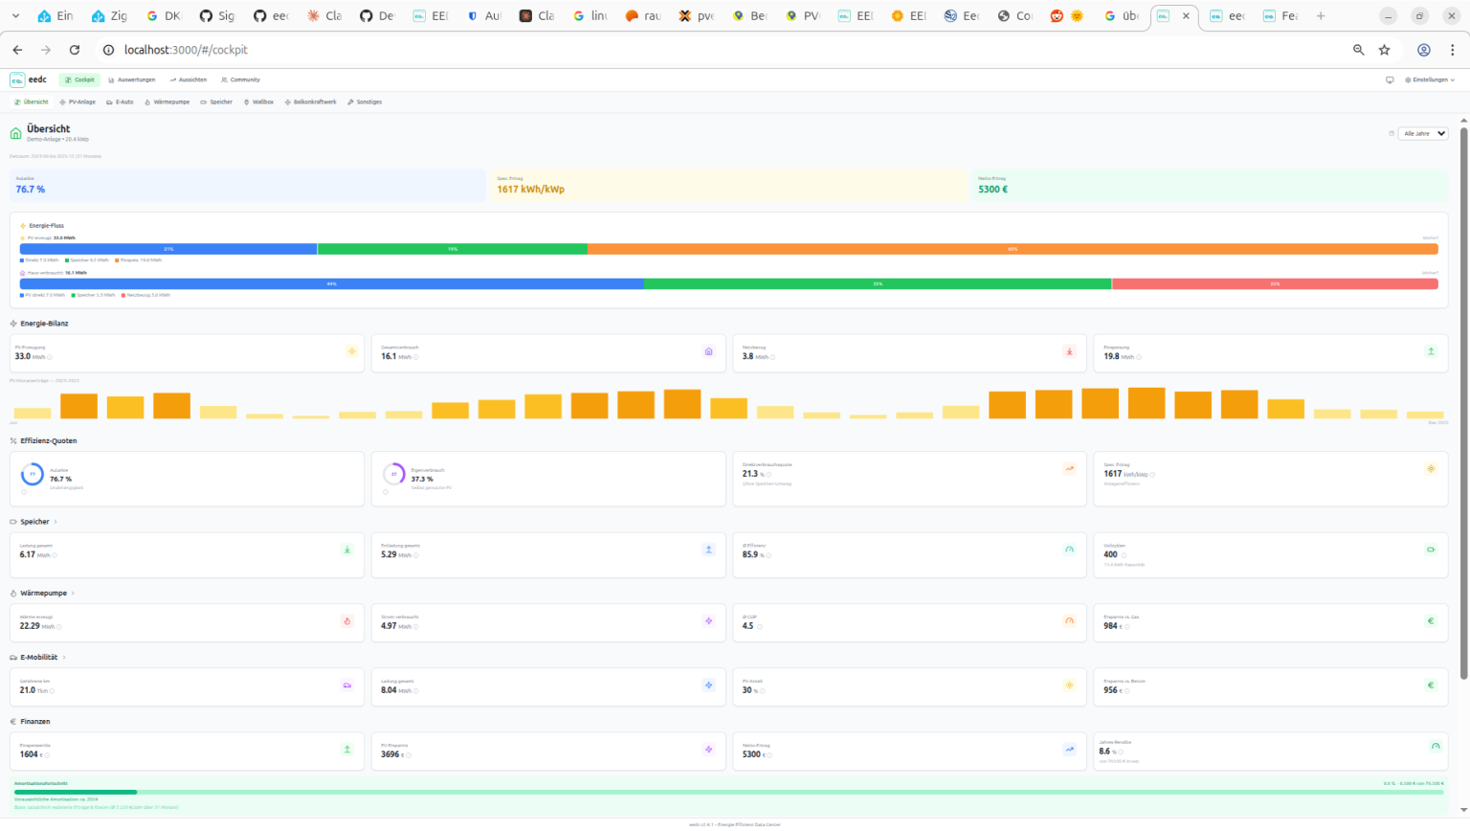Open the Auswertungen menu item
The height and width of the screenshot is (831, 1470).
tap(132, 80)
